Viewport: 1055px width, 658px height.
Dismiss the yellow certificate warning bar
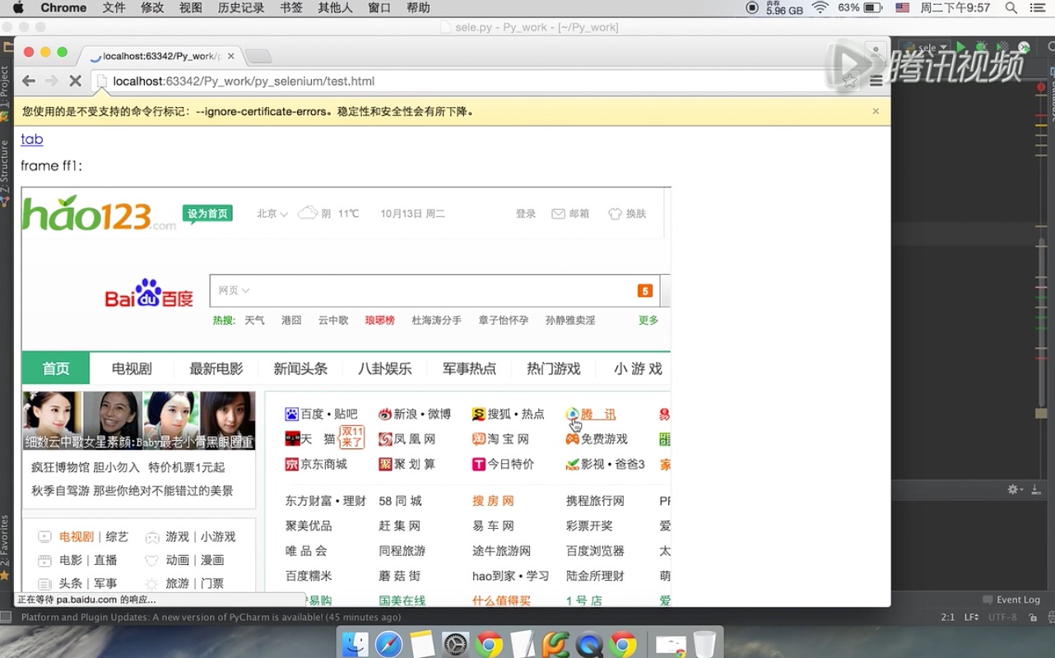(x=876, y=111)
